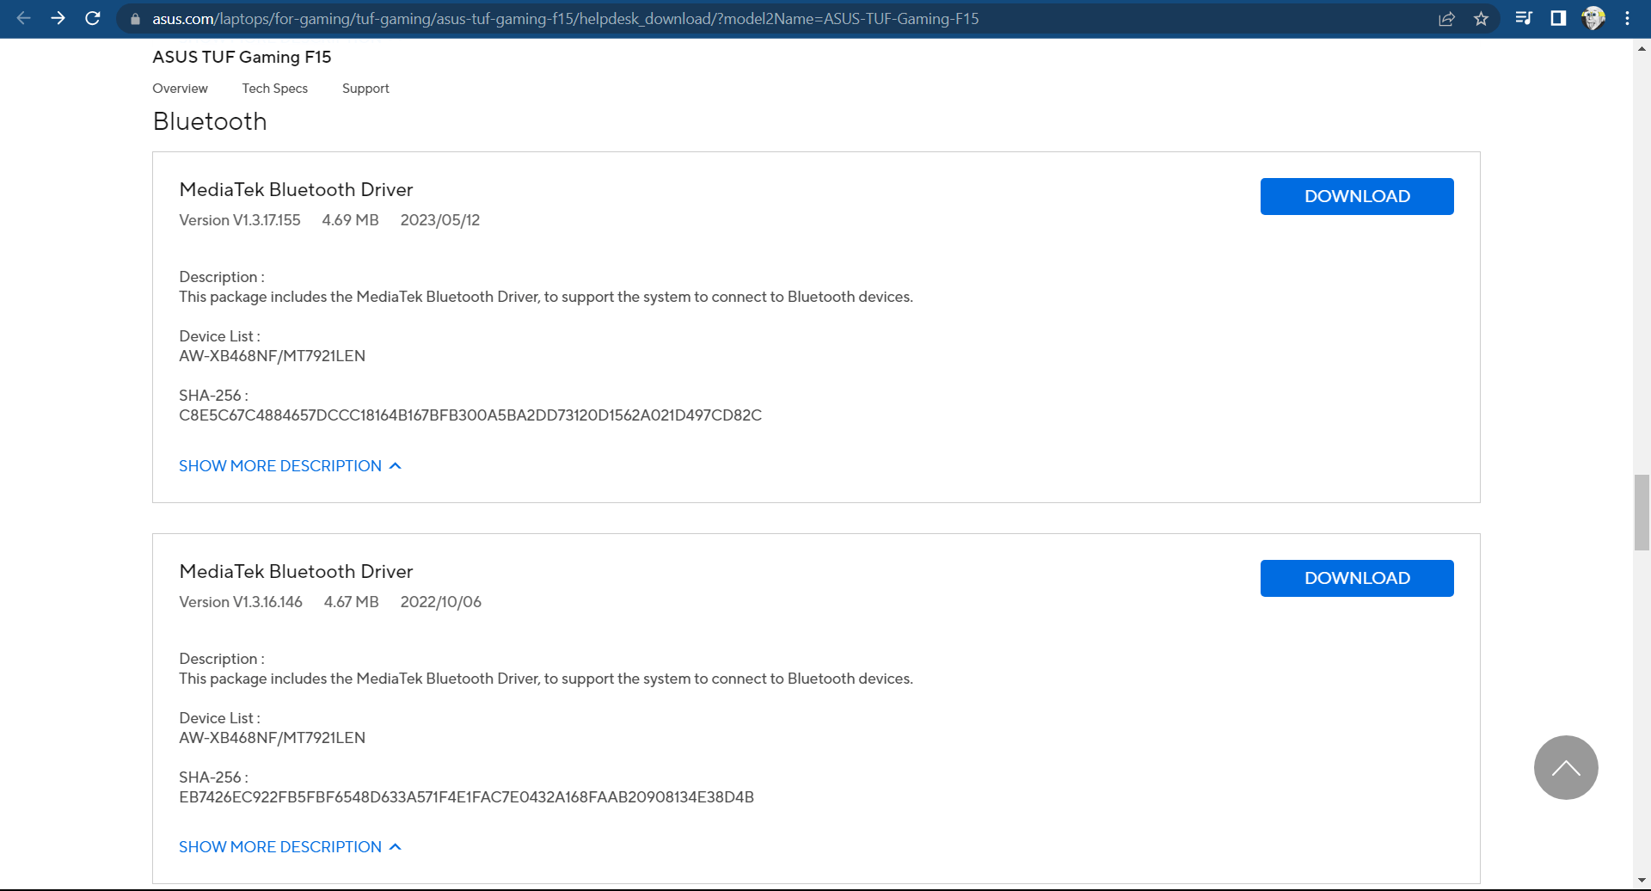Viewport: 1651px width, 891px height.
Task: Click the 4.67 MB file size
Action: tap(352, 602)
